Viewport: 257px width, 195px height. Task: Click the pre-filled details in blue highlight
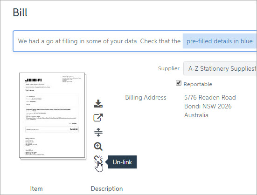(x=220, y=41)
